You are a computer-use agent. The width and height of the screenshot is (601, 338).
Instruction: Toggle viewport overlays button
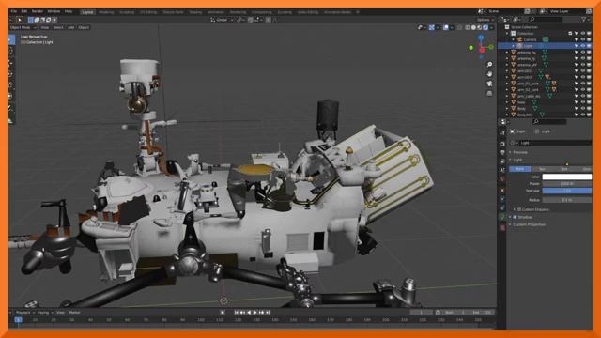[x=446, y=27]
